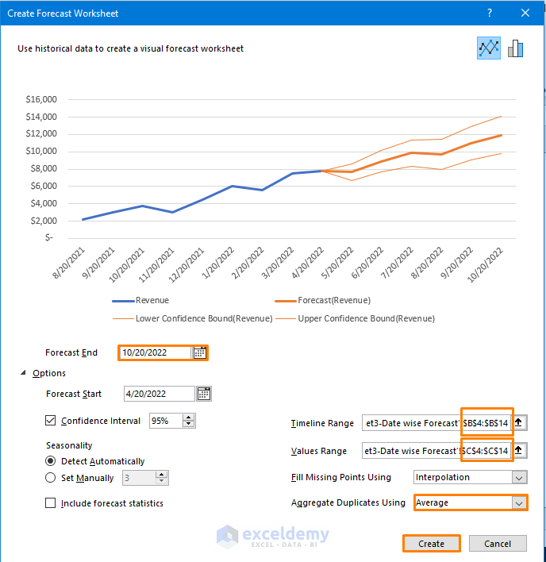Click the Values Range collapse dialog icon
This screenshot has height=562, width=546.
pos(519,451)
